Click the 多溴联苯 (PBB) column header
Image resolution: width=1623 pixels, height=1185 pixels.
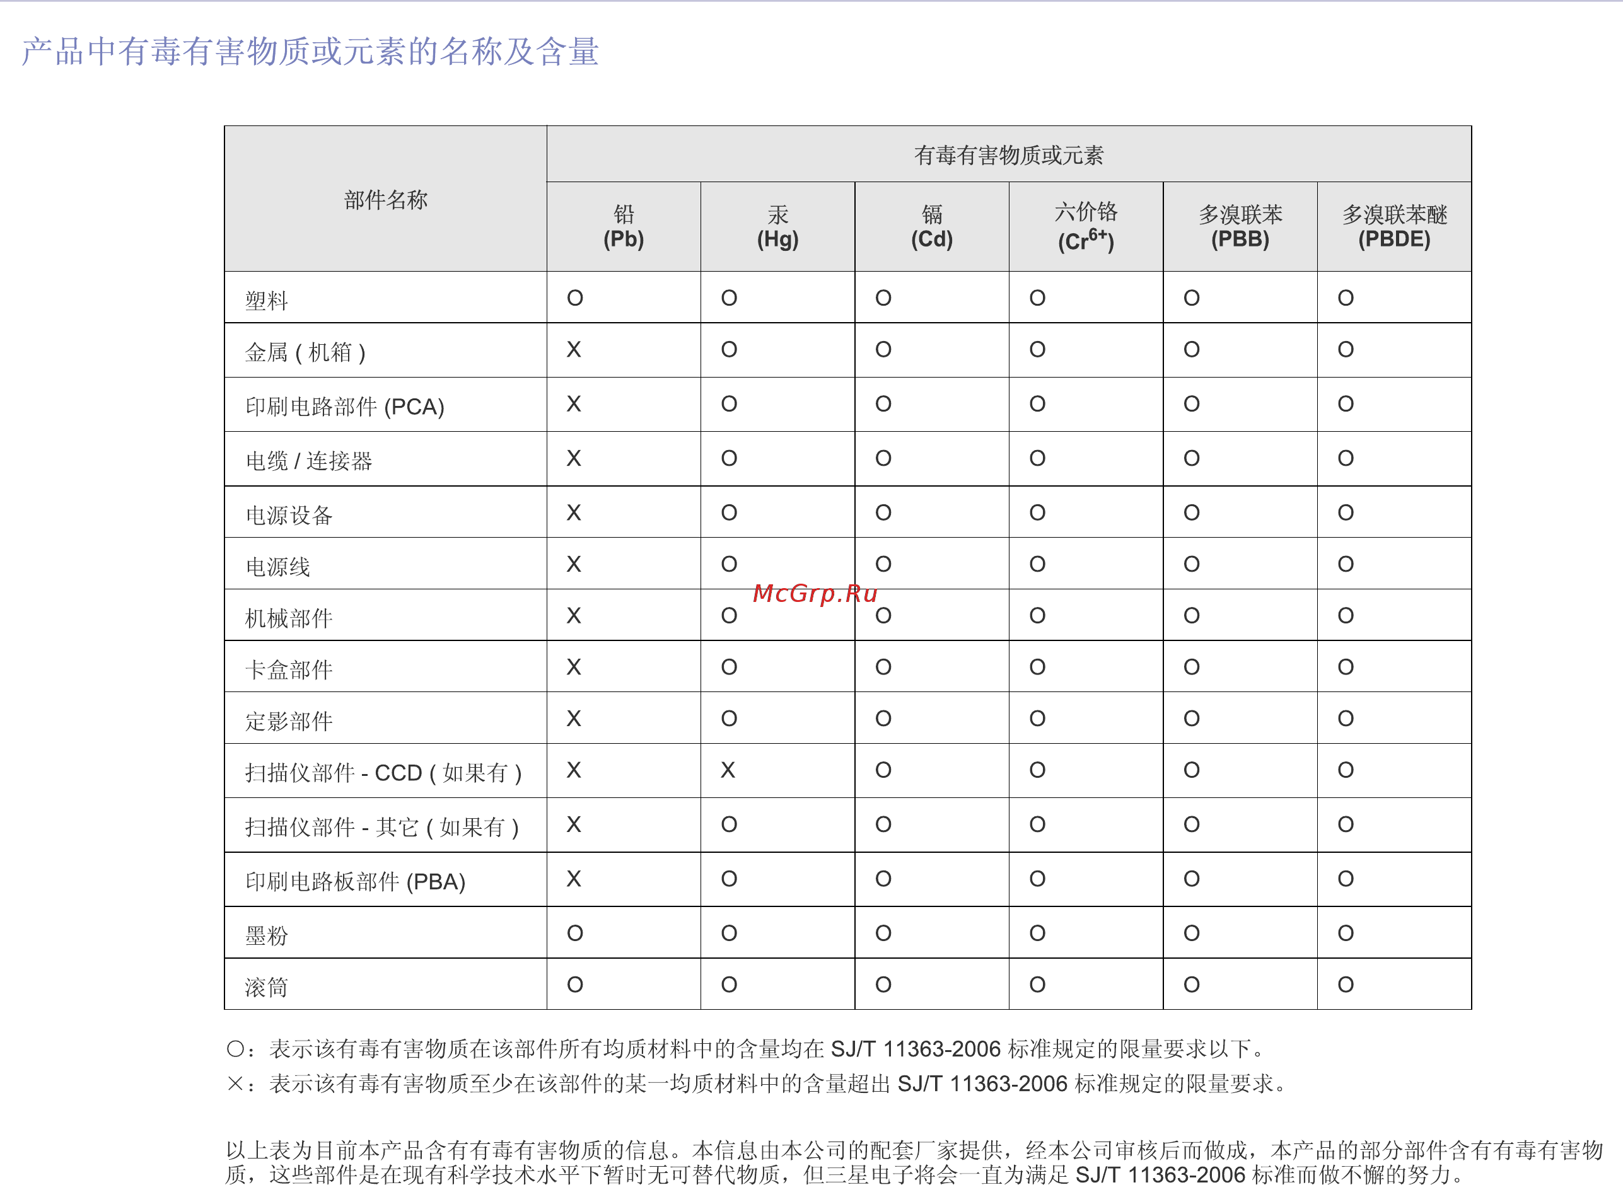(x=1240, y=227)
